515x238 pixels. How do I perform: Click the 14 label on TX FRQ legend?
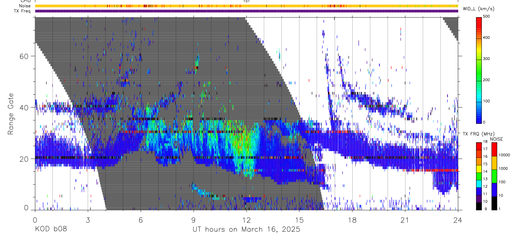pos(485,172)
